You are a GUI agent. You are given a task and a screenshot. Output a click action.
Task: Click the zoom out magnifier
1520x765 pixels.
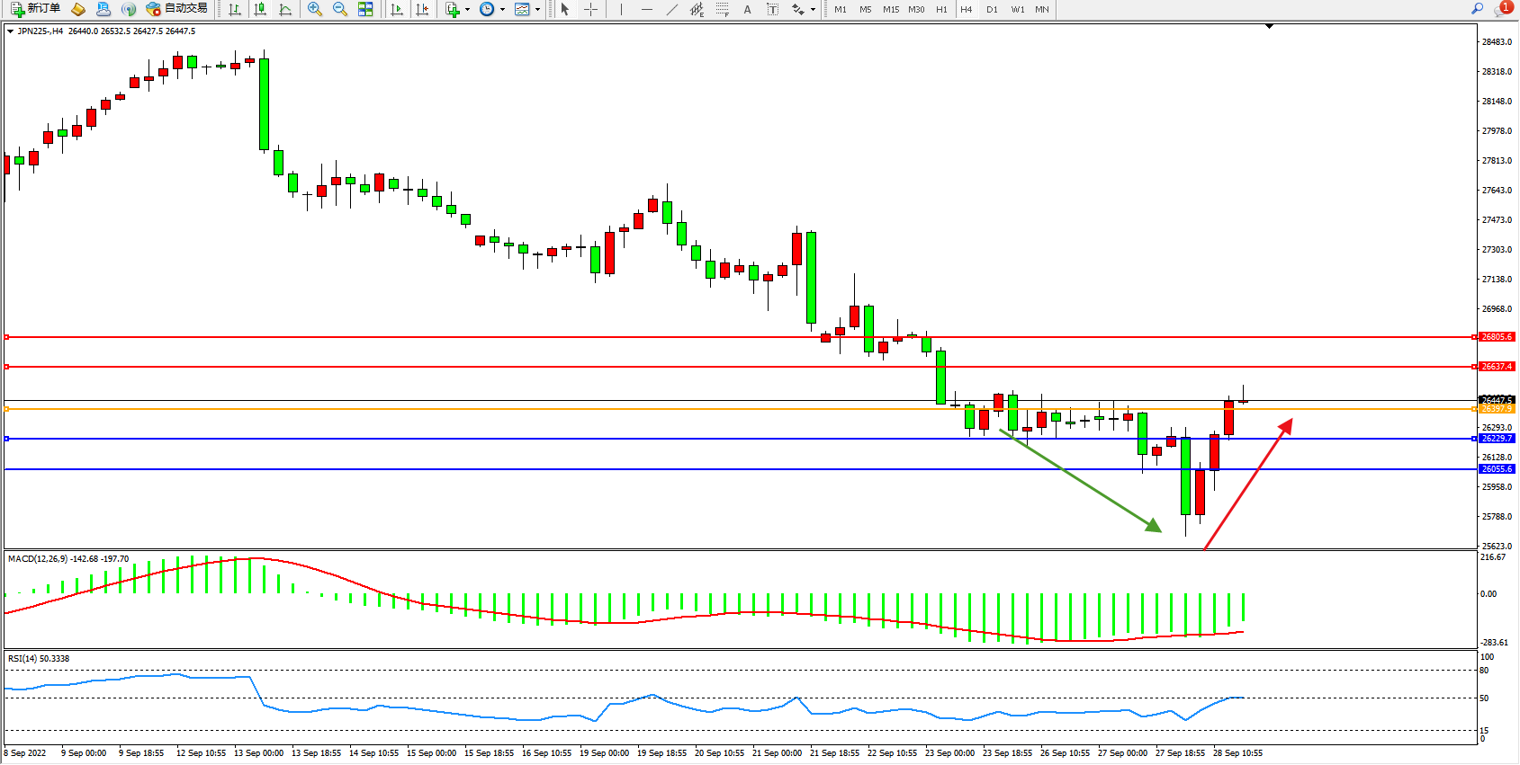point(339,9)
